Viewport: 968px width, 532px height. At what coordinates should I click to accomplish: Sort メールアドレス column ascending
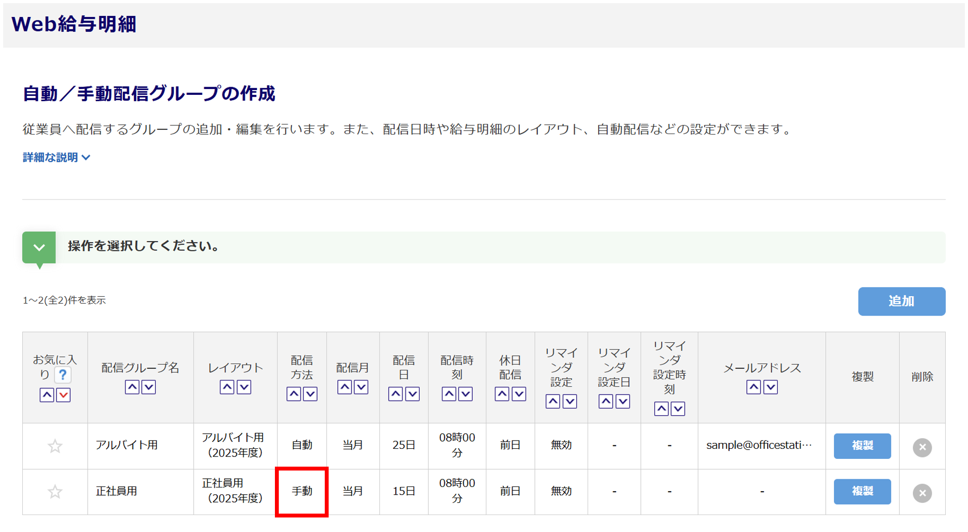[753, 387]
